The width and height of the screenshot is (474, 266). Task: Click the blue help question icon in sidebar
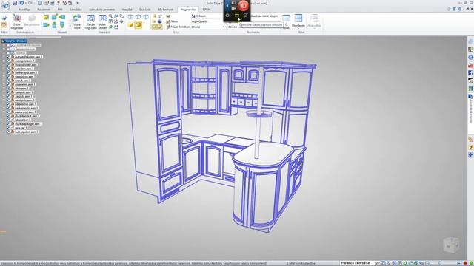(471, 57)
